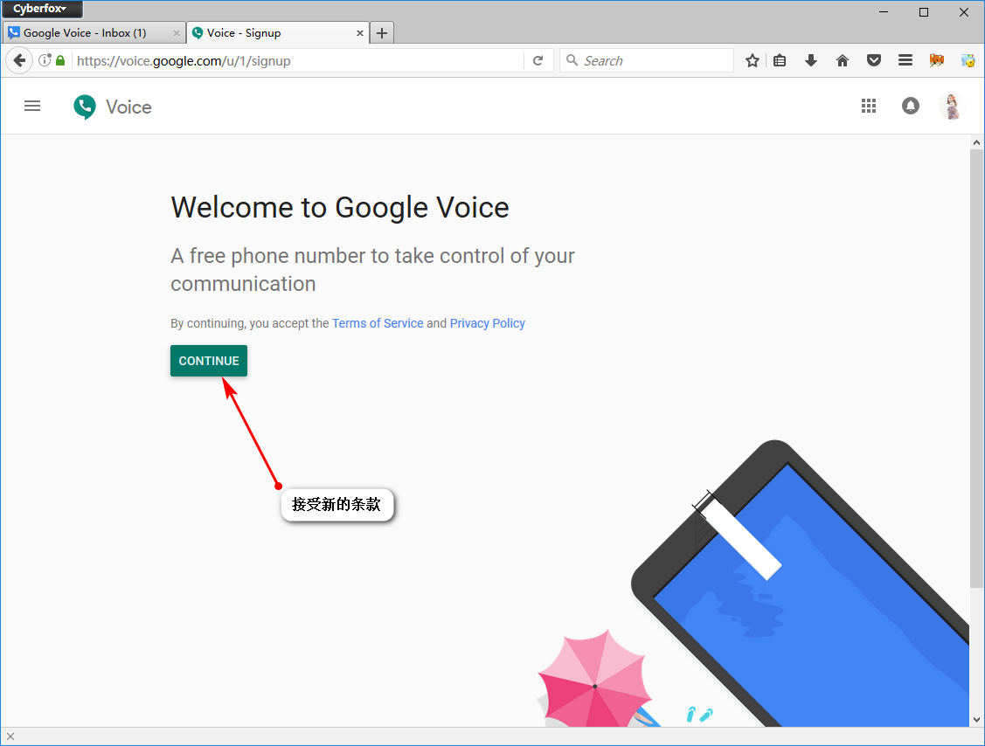Click the green secure padlock icon
Screen dimensions: 985x746
pyautogui.click(x=60, y=60)
